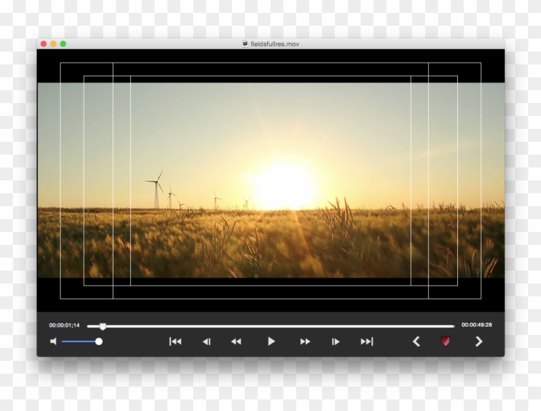Play the video
Image resolution: width=541 pixels, height=411 pixels.
pos(270,341)
